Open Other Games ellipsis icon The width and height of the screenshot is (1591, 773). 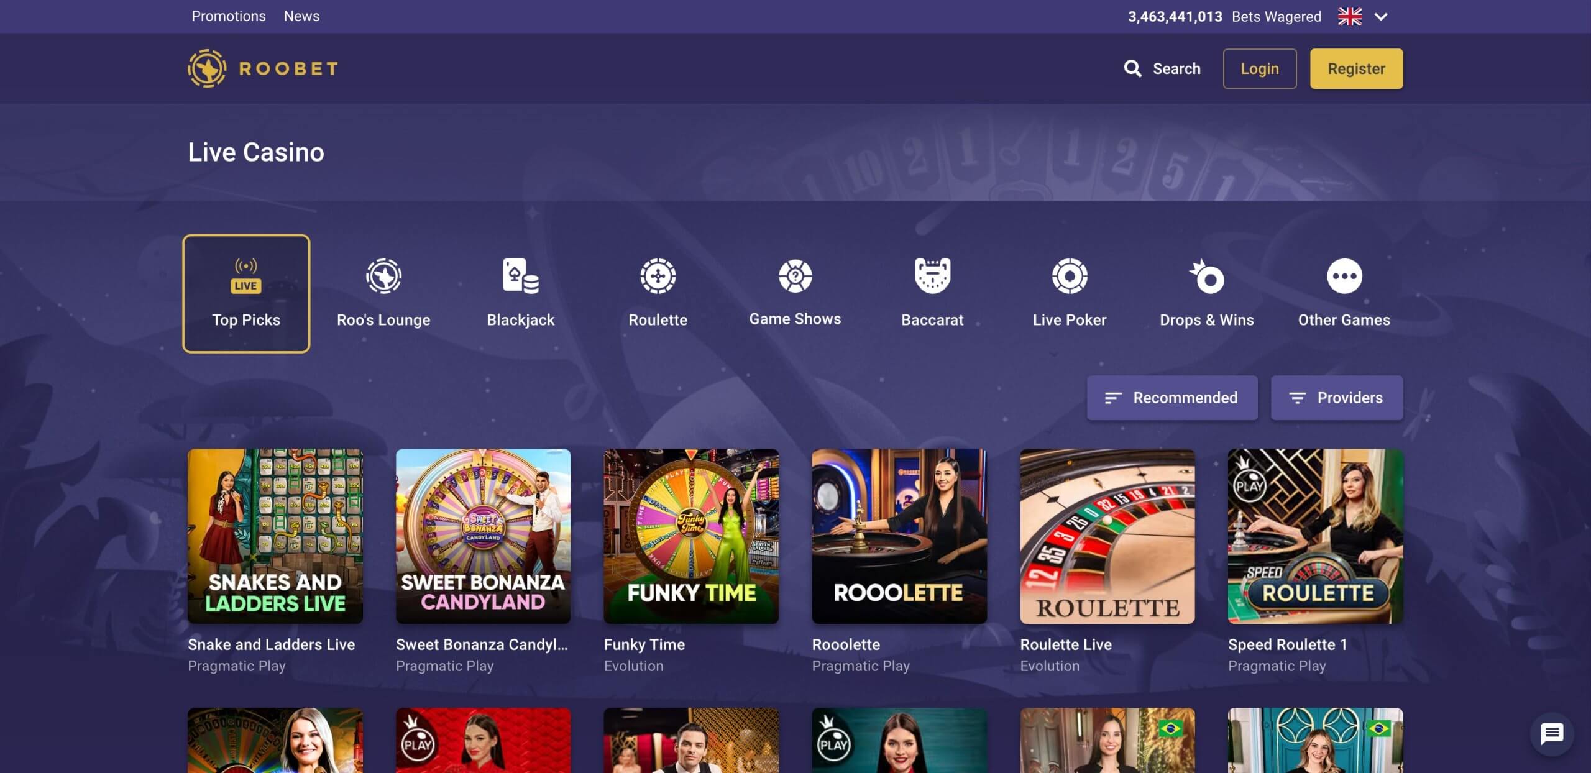(1344, 276)
